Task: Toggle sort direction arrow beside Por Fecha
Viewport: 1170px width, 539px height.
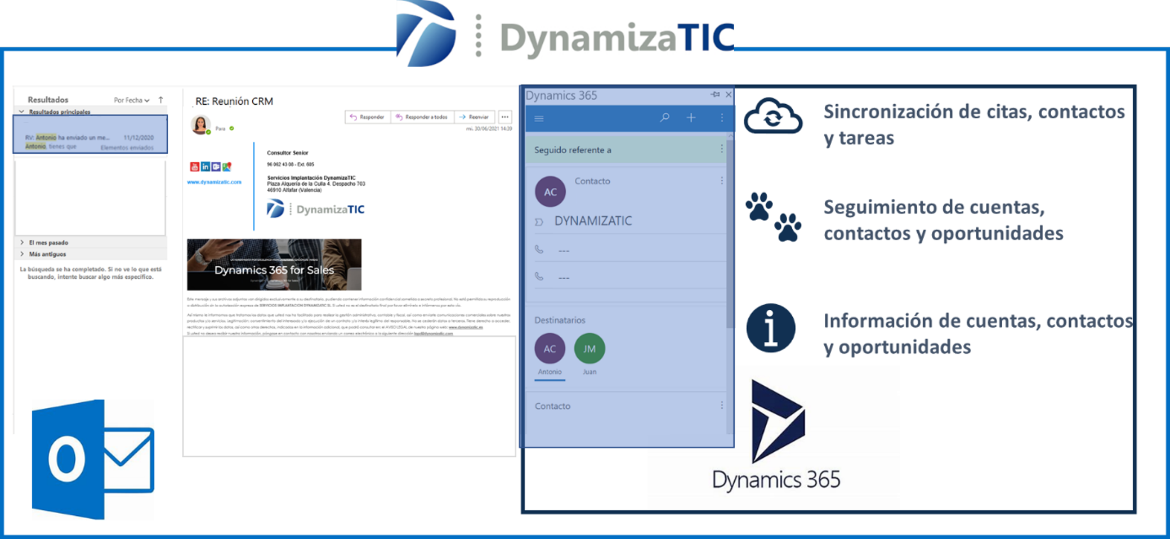Action: tap(161, 100)
